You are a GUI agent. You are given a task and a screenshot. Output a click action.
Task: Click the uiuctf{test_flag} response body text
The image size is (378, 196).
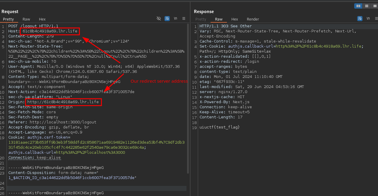click(220, 127)
